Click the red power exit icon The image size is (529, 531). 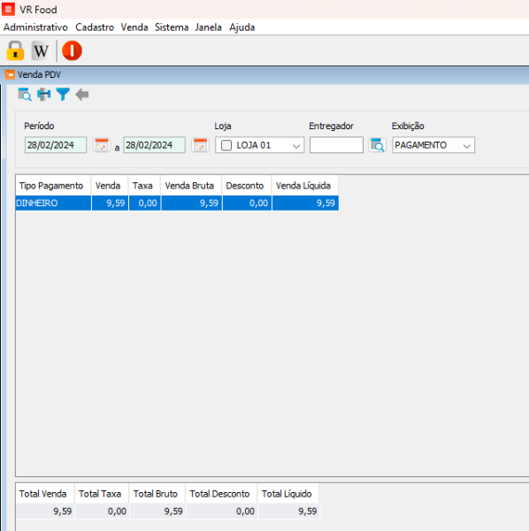72,50
